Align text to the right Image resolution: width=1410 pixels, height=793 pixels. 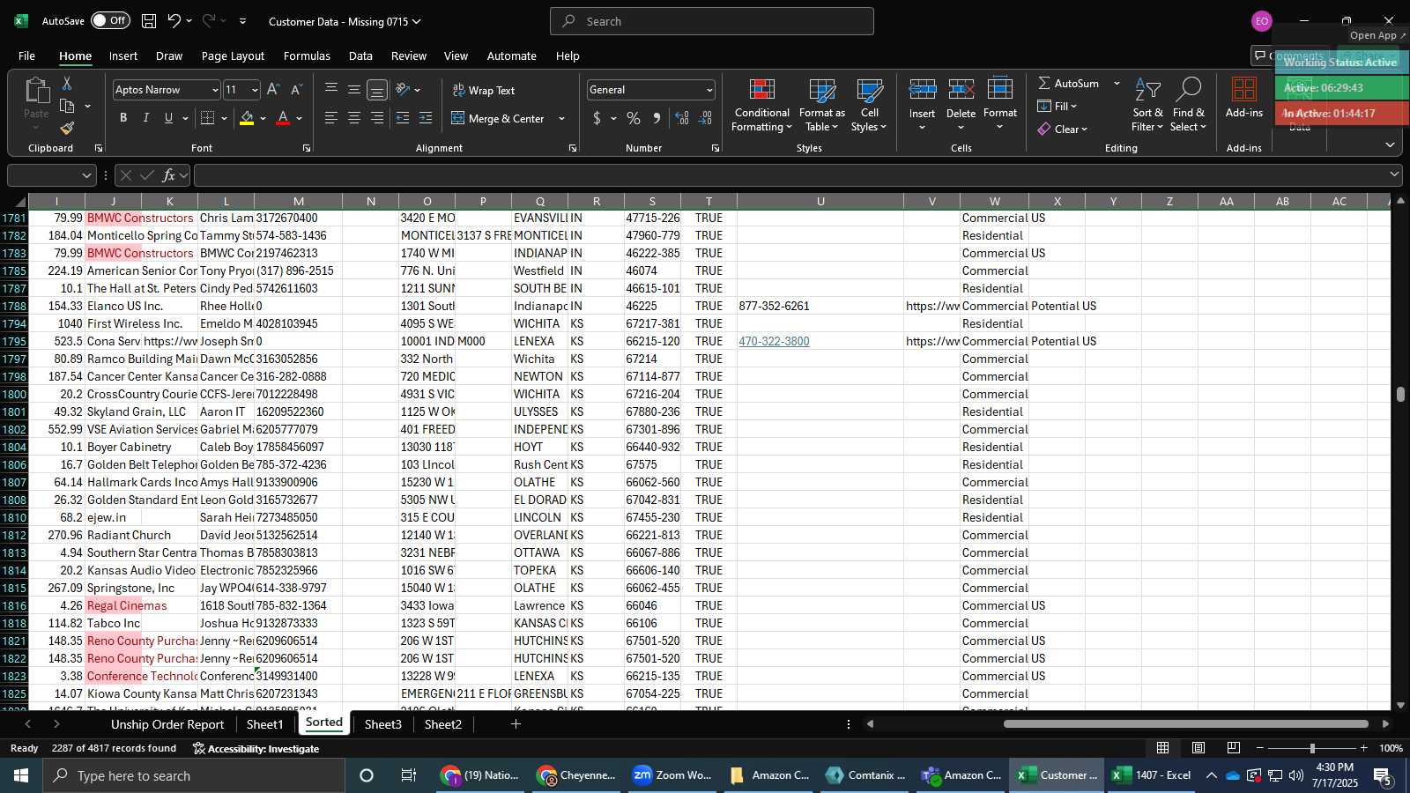pos(376,118)
